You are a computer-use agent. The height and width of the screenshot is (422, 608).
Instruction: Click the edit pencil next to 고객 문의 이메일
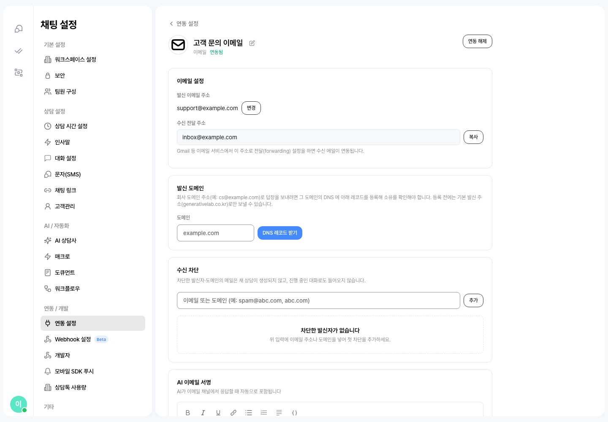click(252, 43)
